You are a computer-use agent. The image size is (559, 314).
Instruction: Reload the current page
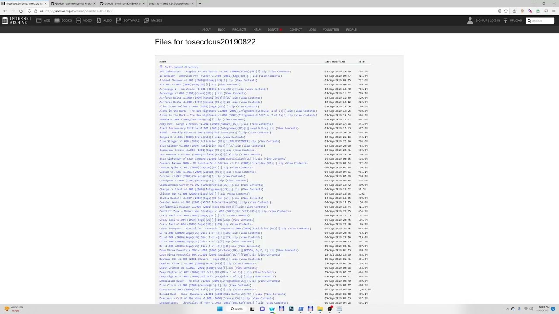(21, 11)
